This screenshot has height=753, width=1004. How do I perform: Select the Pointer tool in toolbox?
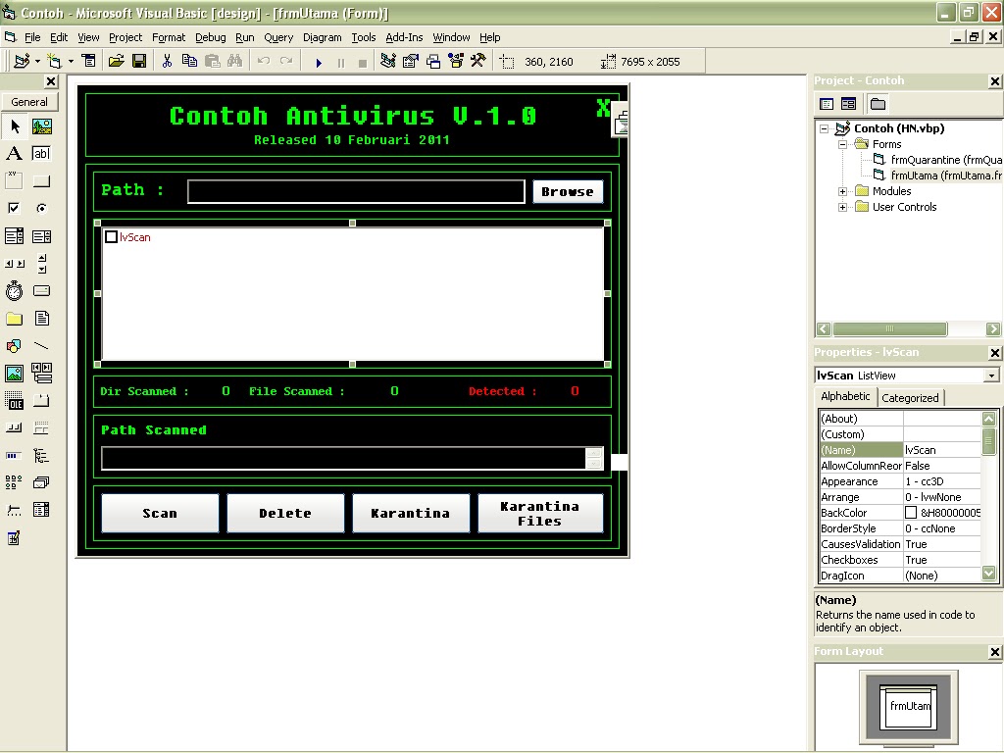14,126
